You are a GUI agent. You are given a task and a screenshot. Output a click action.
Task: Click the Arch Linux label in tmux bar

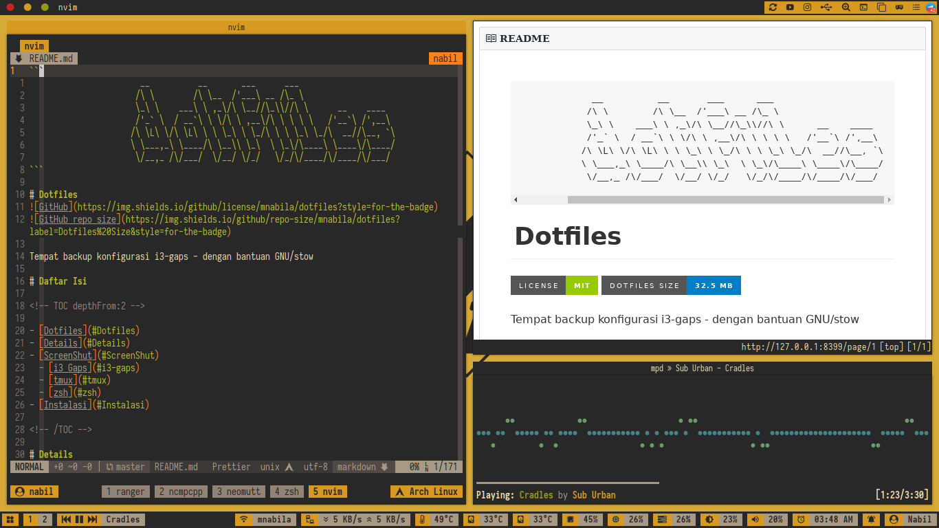(x=426, y=492)
